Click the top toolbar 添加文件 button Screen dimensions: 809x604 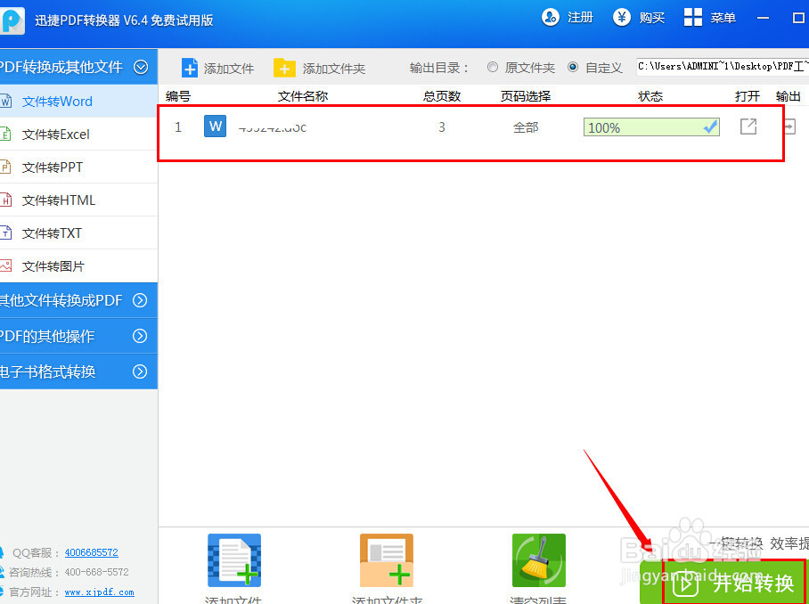click(217, 68)
